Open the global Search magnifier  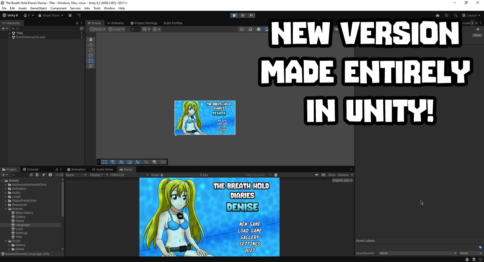point(456,15)
